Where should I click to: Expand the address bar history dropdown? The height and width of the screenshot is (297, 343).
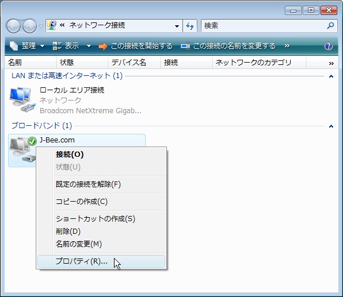click(177, 26)
